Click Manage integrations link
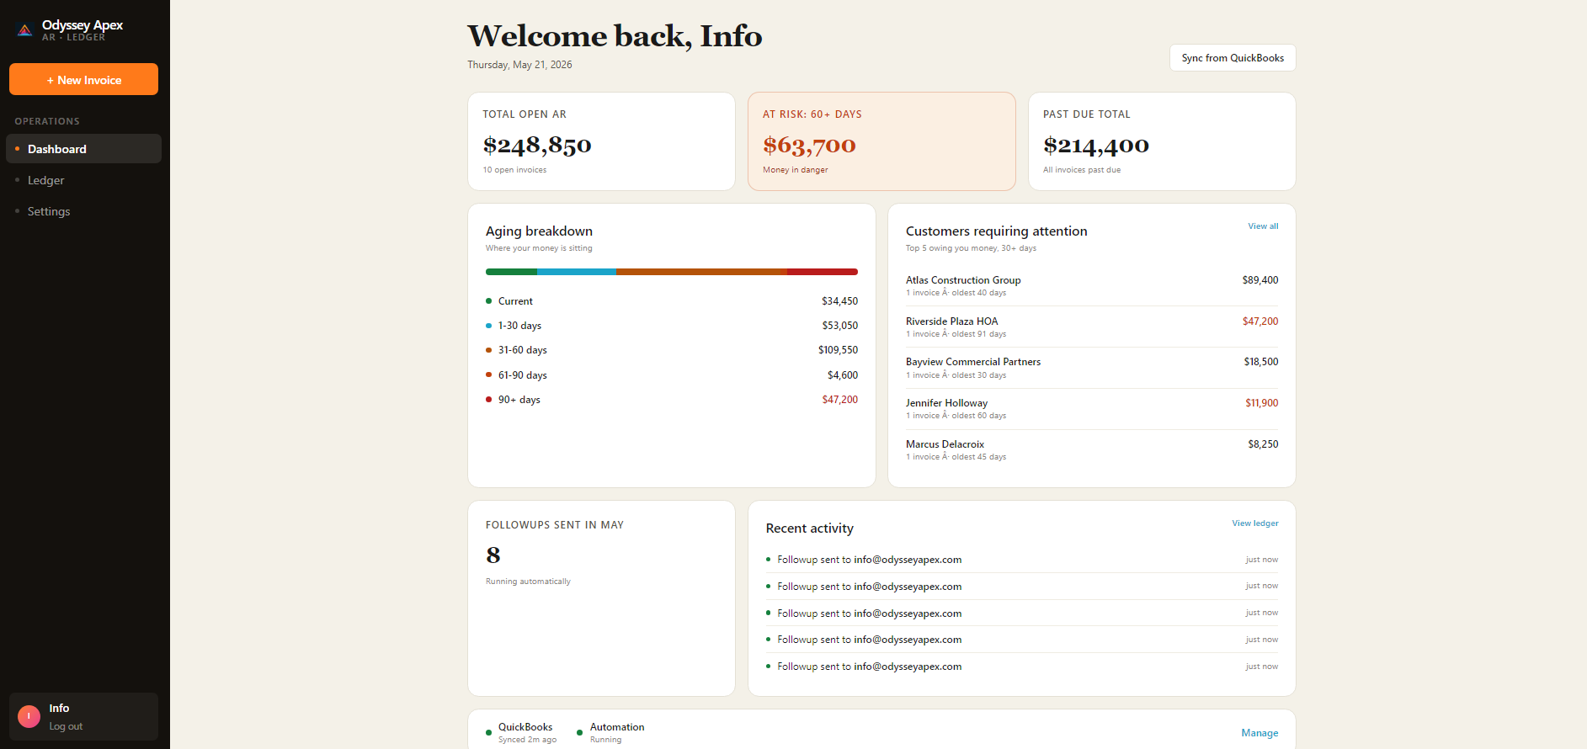The image size is (1587, 749). point(1259,733)
